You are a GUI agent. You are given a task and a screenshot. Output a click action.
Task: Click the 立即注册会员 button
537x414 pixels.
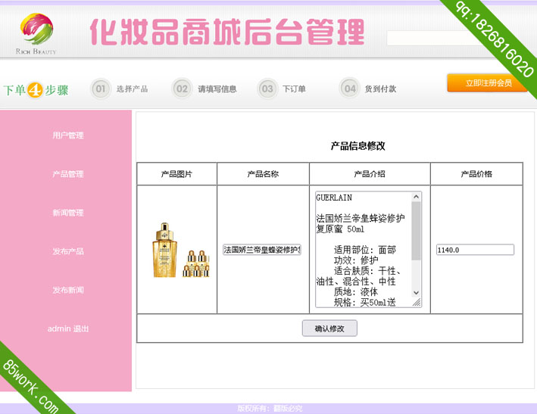tap(489, 82)
